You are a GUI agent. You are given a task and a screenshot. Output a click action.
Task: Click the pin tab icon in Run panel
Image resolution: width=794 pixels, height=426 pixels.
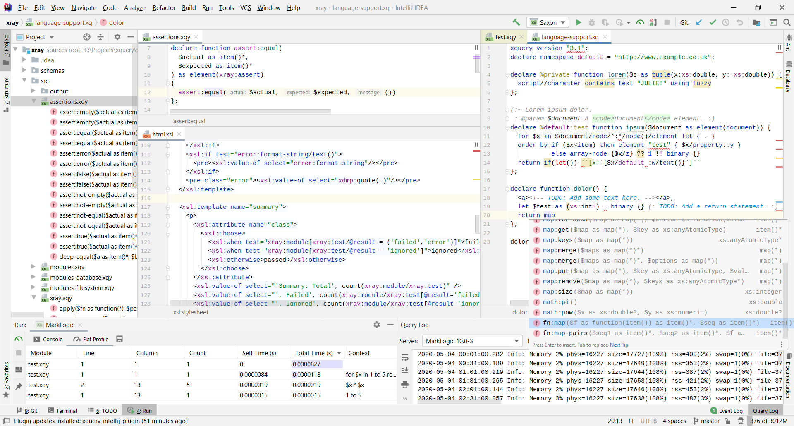pos(19,386)
